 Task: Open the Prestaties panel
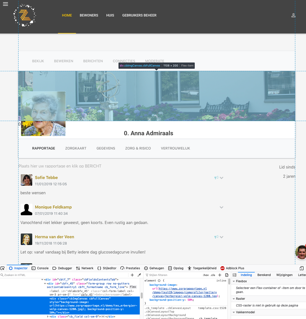(130, 268)
